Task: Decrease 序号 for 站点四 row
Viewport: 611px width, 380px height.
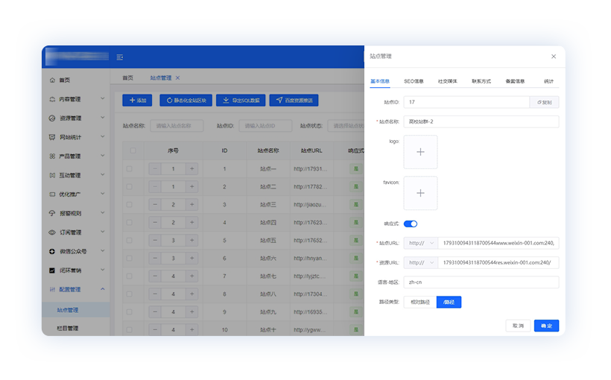Action: (x=155, y=223)
